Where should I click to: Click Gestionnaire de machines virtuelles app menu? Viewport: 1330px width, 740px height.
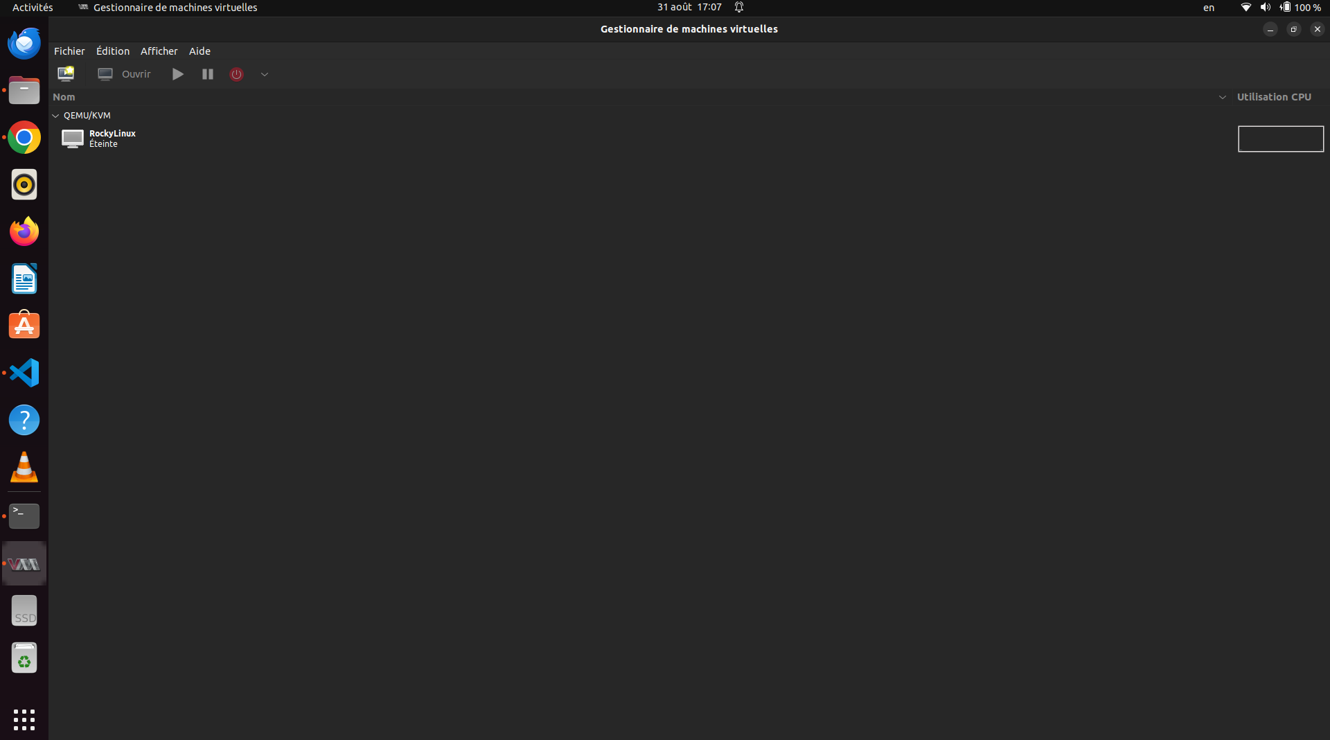click(168, 8)
